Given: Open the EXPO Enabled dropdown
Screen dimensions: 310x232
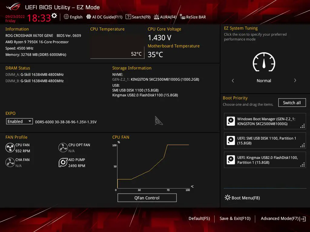Looking at the screenshot, I should point(19,121).
